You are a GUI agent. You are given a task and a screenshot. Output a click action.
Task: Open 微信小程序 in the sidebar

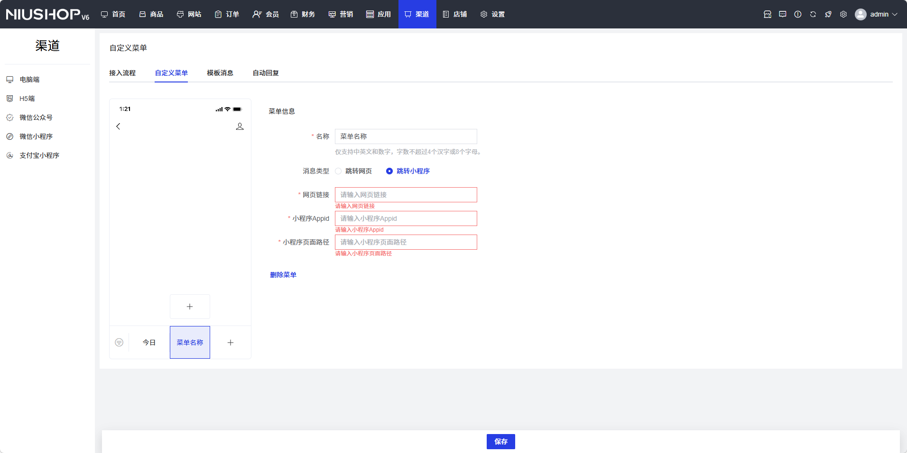36,136
